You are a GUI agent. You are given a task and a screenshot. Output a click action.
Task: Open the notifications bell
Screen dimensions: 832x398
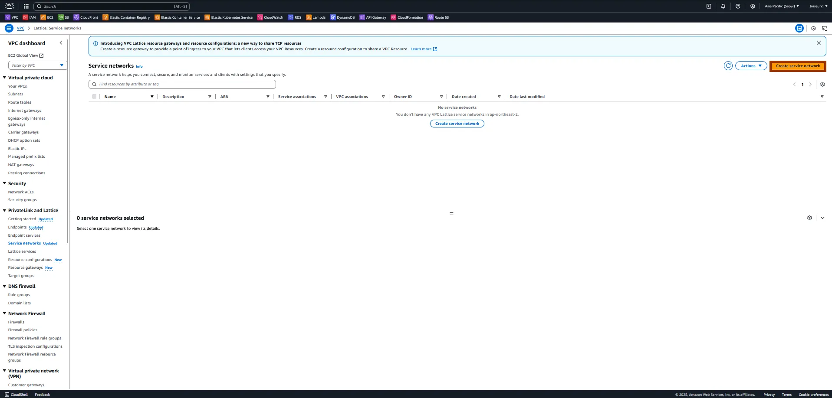click(x=723, y=7)
